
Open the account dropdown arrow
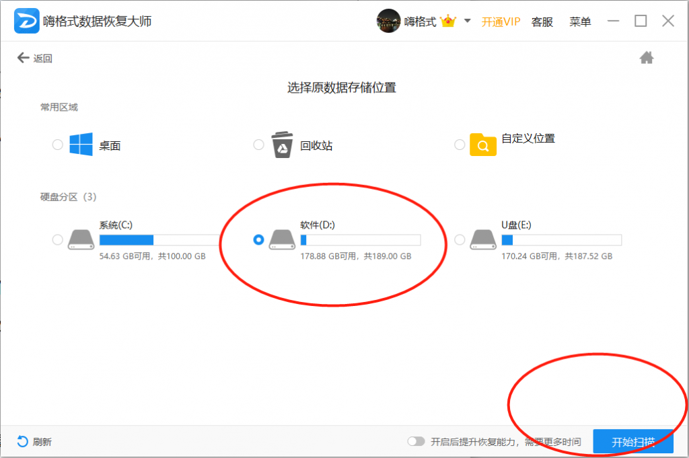pos(468,21)
